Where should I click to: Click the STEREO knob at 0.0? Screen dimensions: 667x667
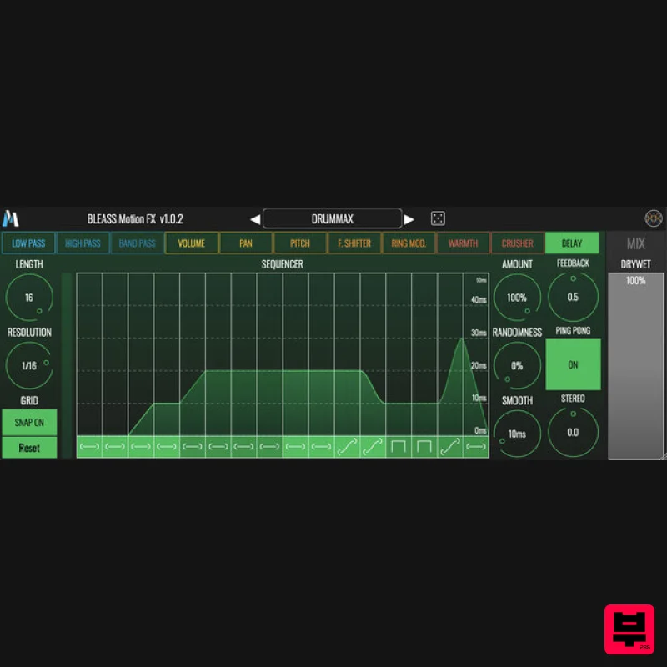point(573,432)
